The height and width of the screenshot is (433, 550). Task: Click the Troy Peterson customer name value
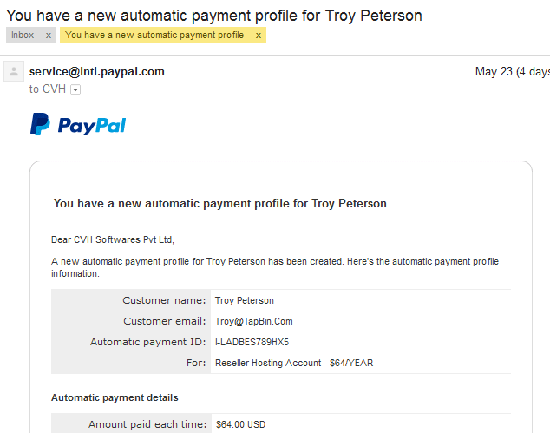(244, 300)
